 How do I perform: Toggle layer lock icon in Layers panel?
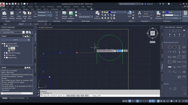click(x=107, y=12)
